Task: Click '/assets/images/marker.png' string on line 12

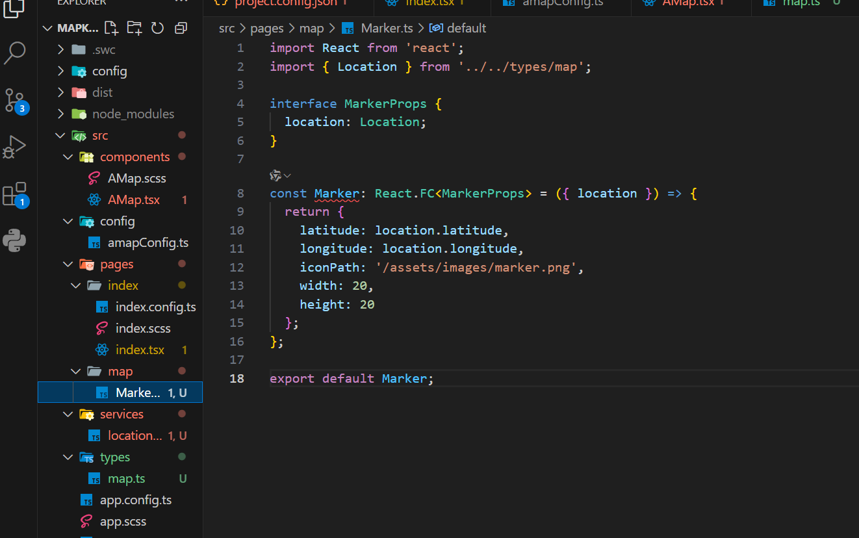Action: pyautogui.click(x=476, y=268)
